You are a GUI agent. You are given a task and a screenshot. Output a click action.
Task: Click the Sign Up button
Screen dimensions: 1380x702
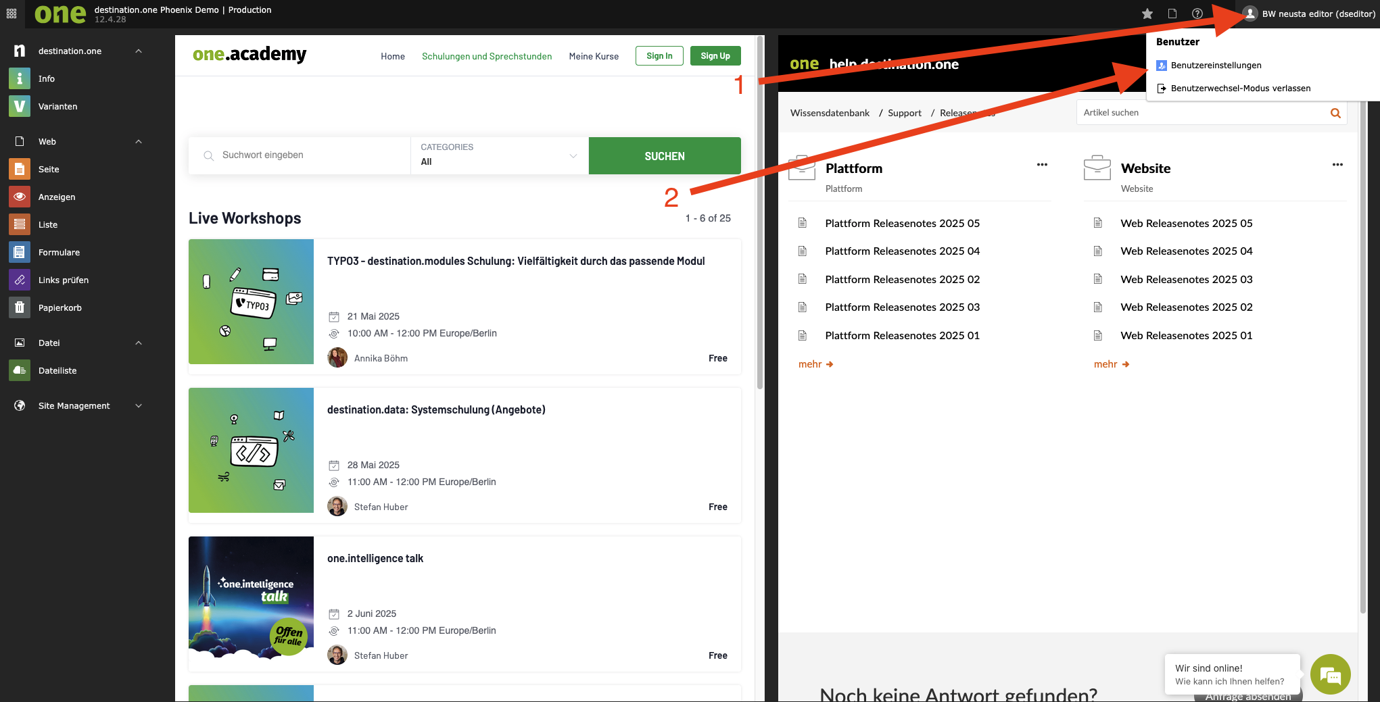click(x=715, y=56)
